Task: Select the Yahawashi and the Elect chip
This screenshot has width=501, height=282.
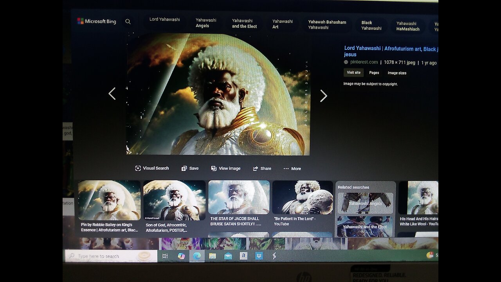Action: tap(244, 23)
